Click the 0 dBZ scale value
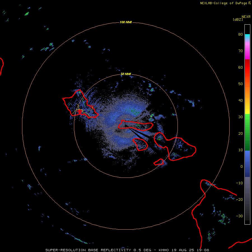Screen dimensions: 252x252 click(x=242, y=167)
